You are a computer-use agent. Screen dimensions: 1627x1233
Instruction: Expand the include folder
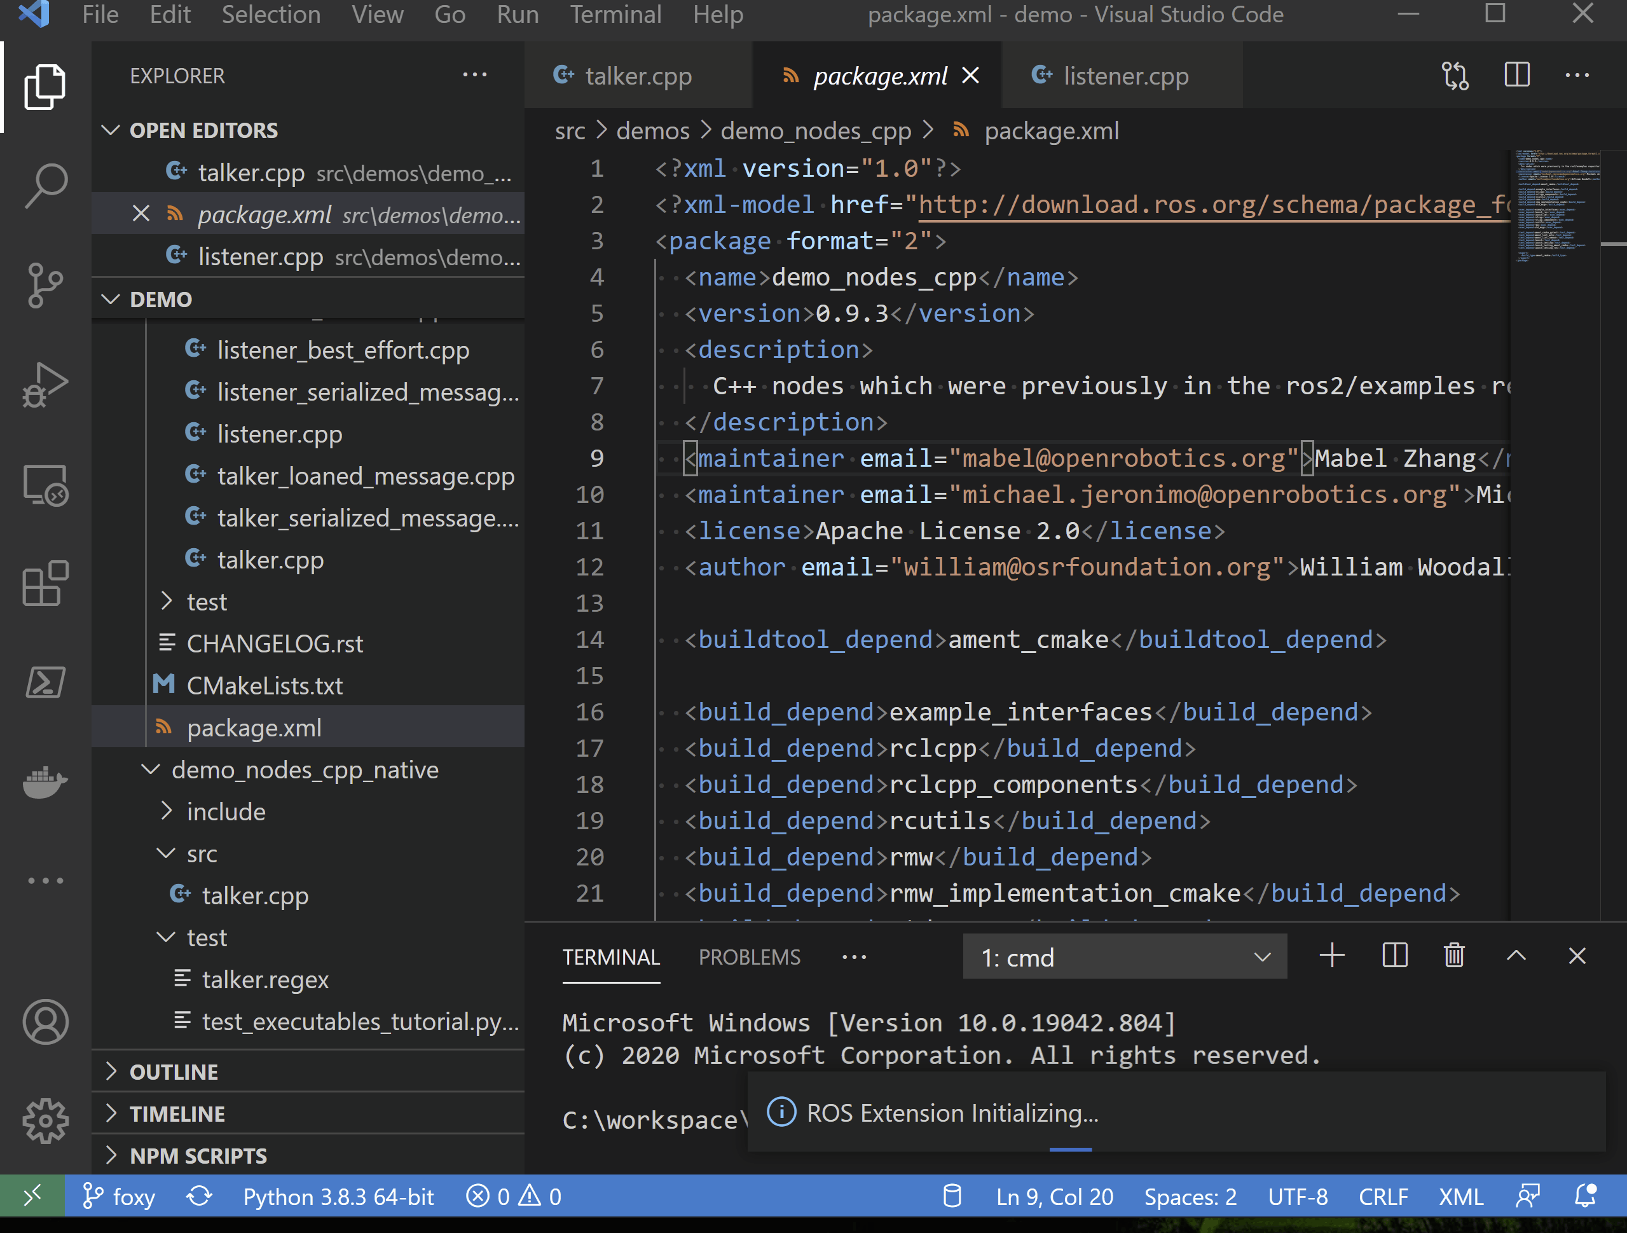pyautogui.click(x=225, y=811)
